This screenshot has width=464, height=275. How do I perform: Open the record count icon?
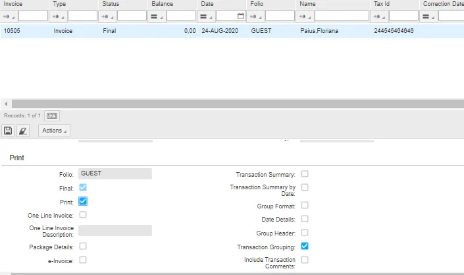[x=52, y=115]
